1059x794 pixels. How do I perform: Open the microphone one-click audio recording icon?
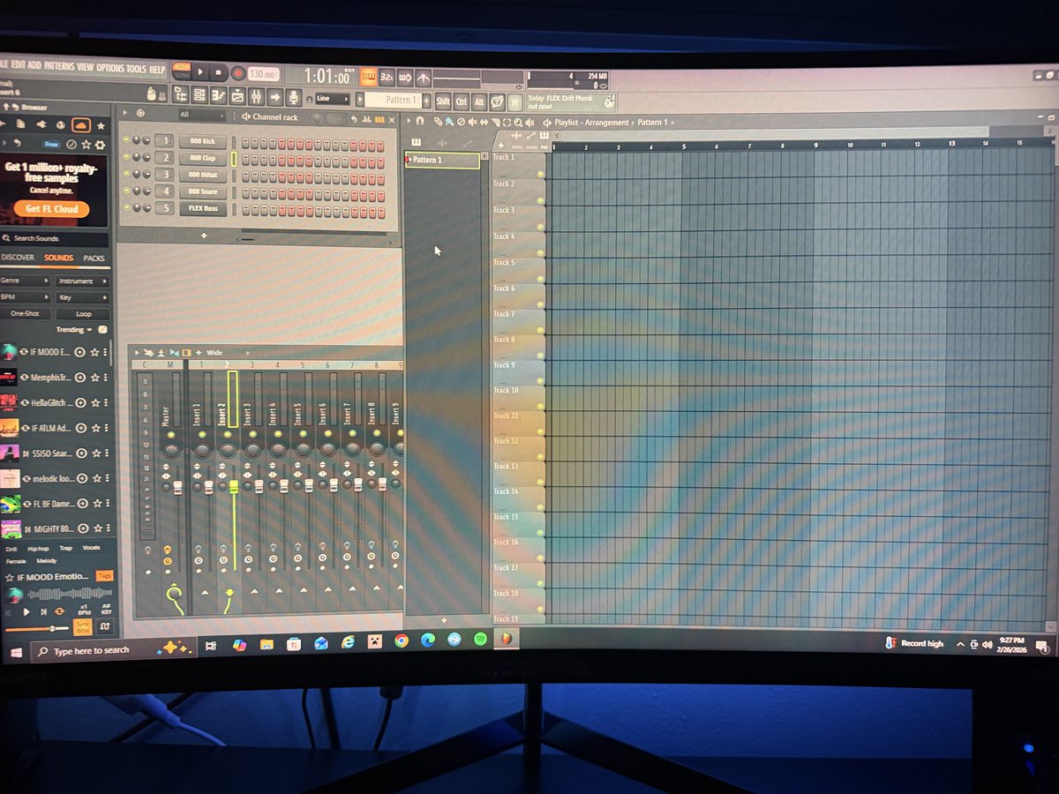tap(293, 97)
